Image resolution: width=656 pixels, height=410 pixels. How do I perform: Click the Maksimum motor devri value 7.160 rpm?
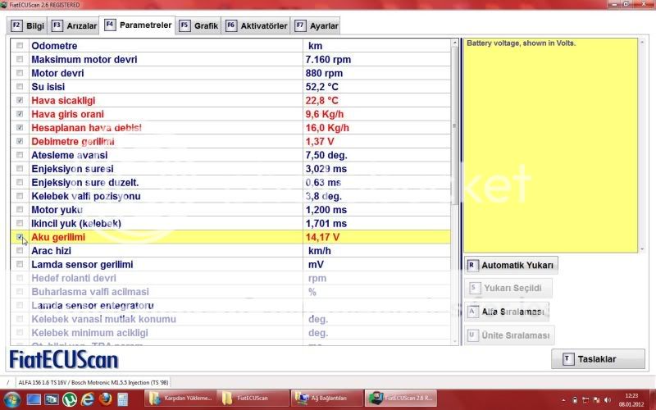tap(328, 59)
